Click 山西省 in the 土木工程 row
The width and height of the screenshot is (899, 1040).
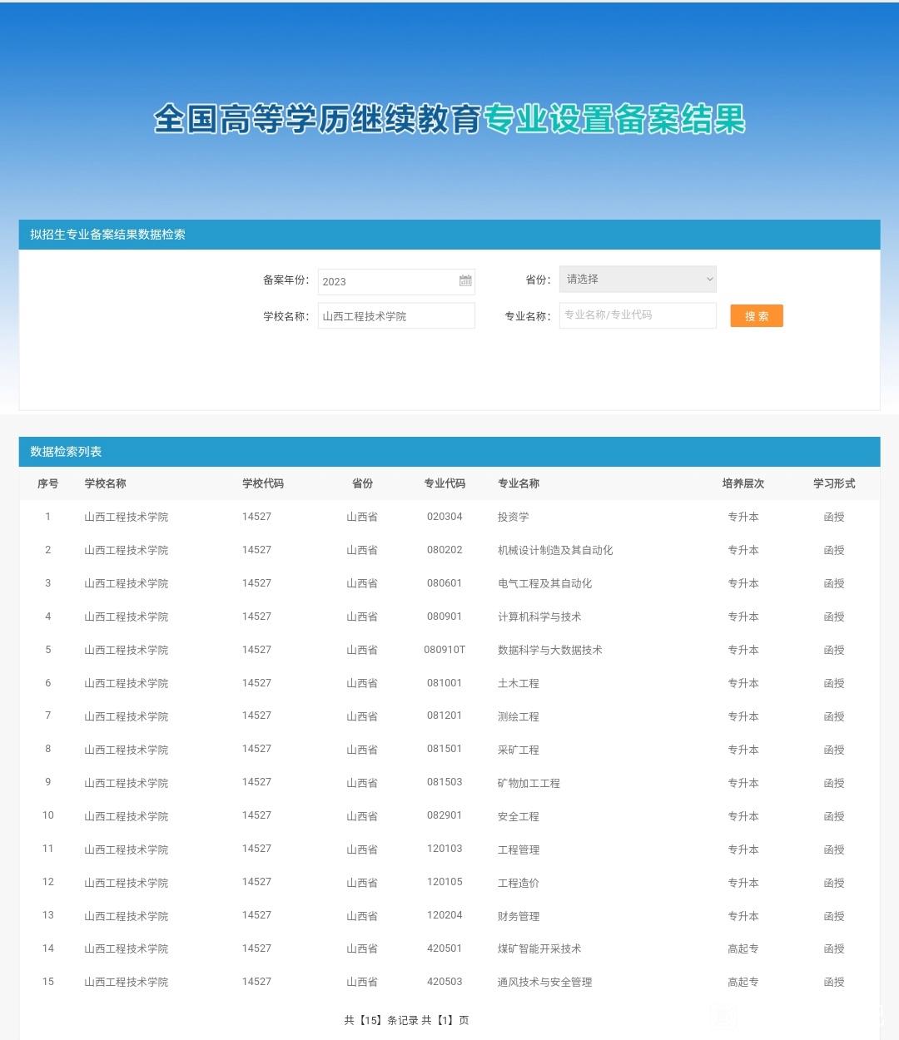(x=362, y=683)
